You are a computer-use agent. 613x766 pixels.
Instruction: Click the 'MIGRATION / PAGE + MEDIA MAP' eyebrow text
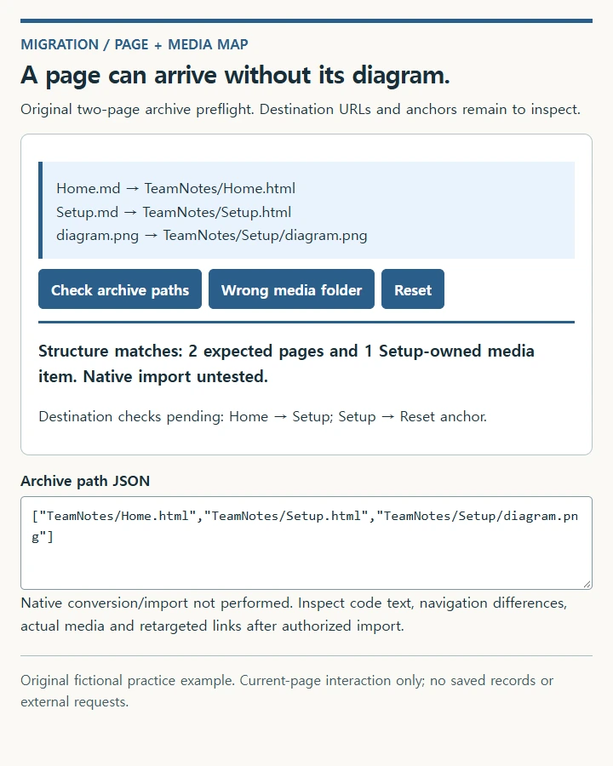(x=135, y=44)
